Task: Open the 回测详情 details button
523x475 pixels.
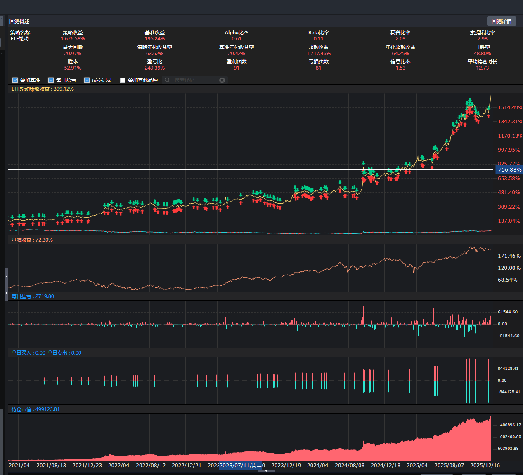Action: [501, 21]
